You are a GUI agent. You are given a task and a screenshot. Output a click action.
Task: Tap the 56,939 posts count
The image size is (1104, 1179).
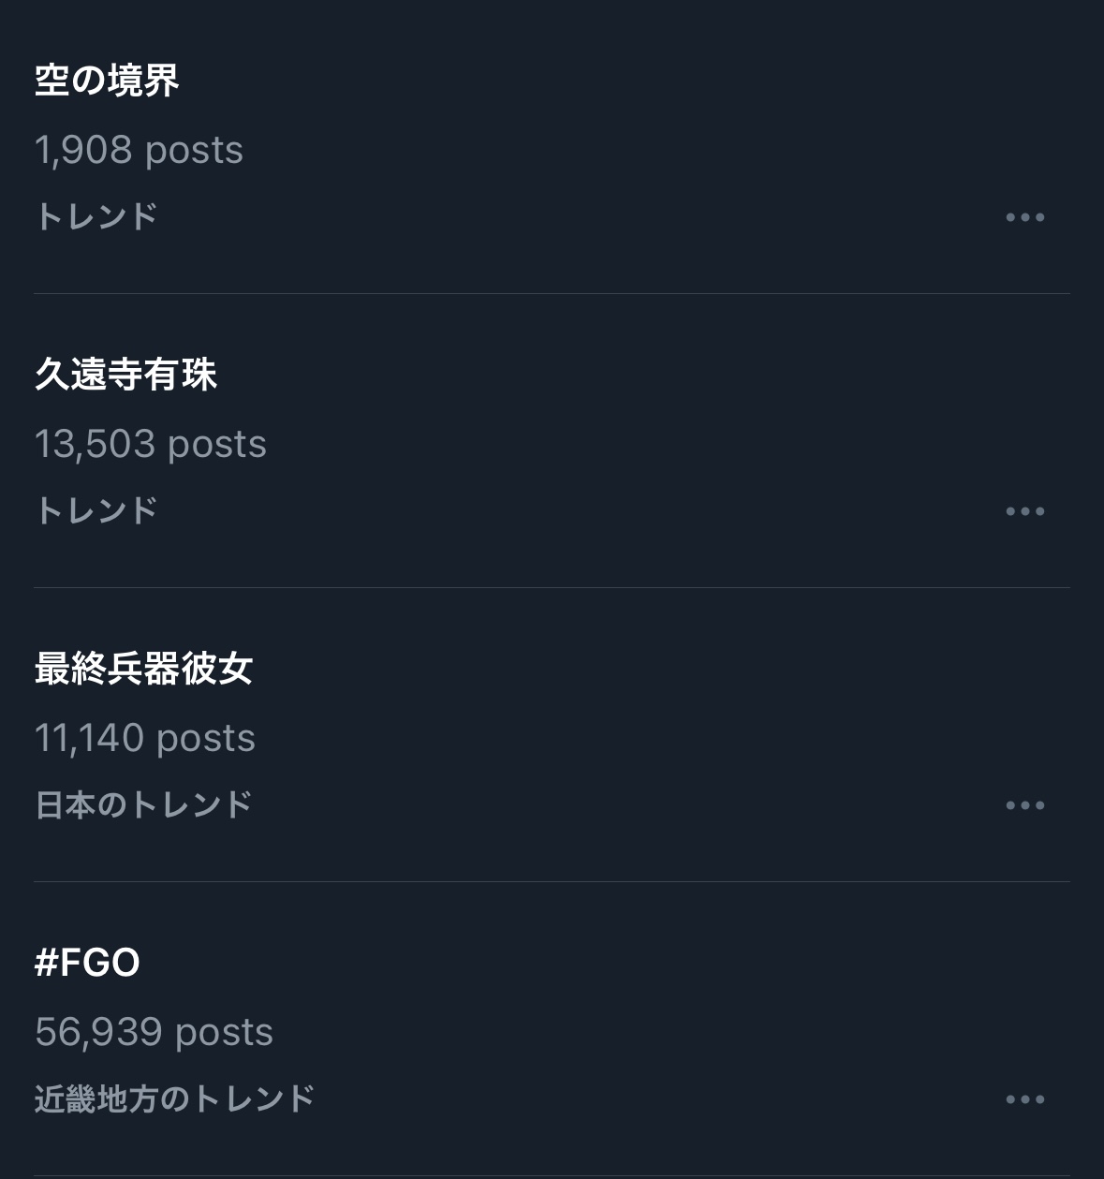tap(154, 1032)
